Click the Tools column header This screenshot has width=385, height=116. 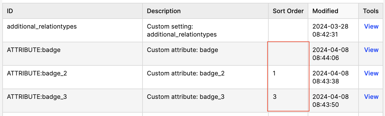(371, 11)
